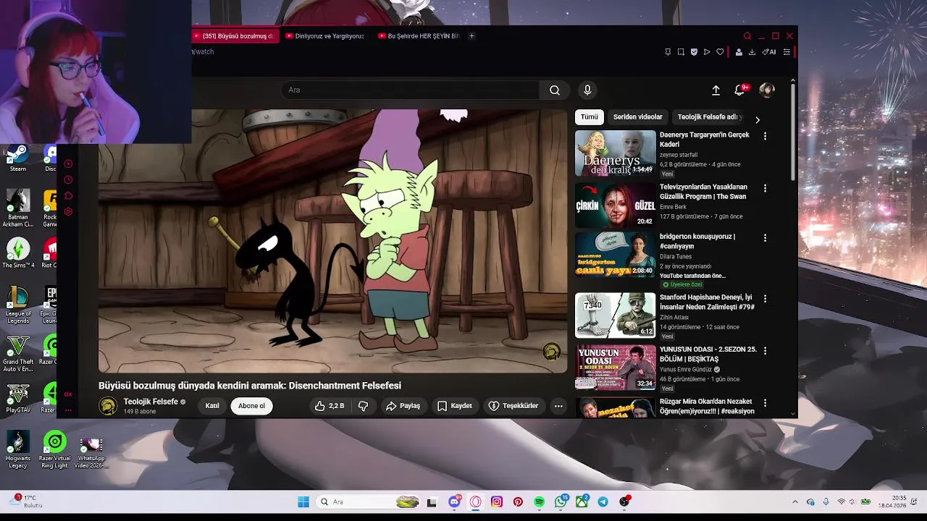Expand filter chips with right chevron
This screenshot has width=927, height=521.
point(758,119)
